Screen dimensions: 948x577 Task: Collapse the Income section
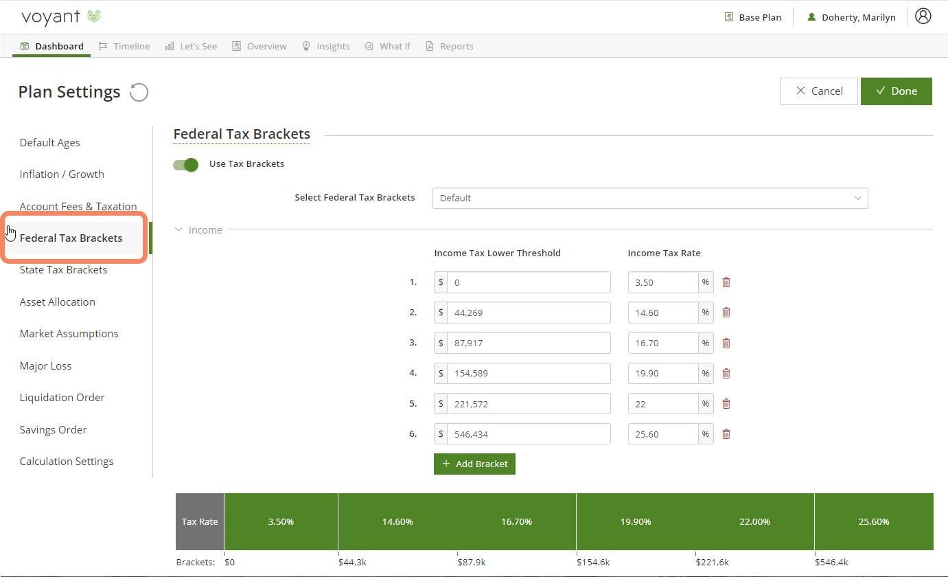click(198, 230)
